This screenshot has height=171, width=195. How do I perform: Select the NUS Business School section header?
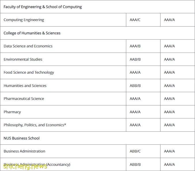point(22,138)
